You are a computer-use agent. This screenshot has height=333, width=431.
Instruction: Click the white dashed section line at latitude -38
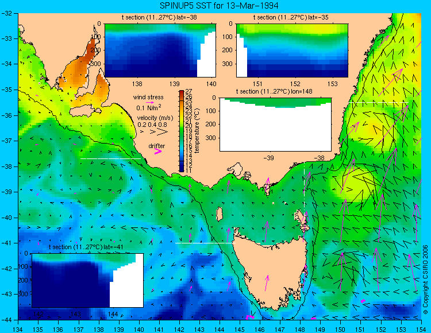pos(110,158)
